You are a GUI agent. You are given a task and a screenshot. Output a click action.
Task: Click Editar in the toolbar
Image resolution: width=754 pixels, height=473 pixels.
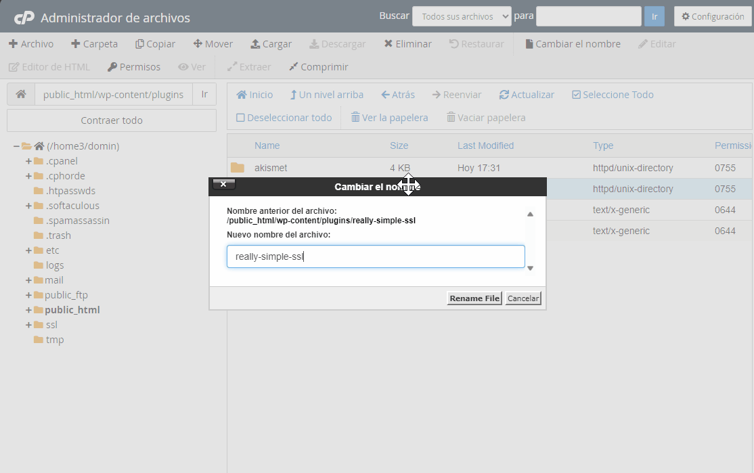point(657,44)
